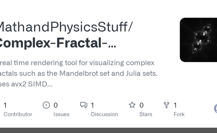Click the issues count number 0

56,105
